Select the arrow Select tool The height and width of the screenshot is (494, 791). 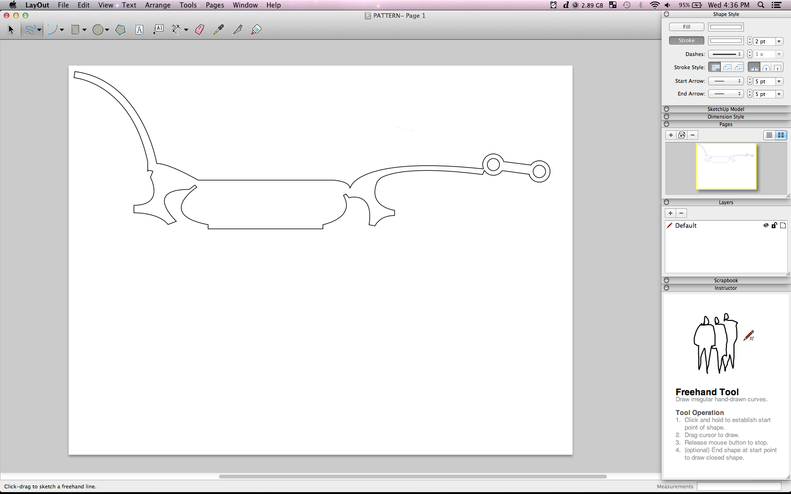pos(11,30)
